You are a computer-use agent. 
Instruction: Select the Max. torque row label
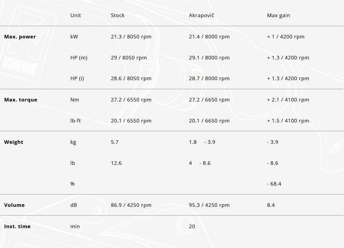[21, 100]
